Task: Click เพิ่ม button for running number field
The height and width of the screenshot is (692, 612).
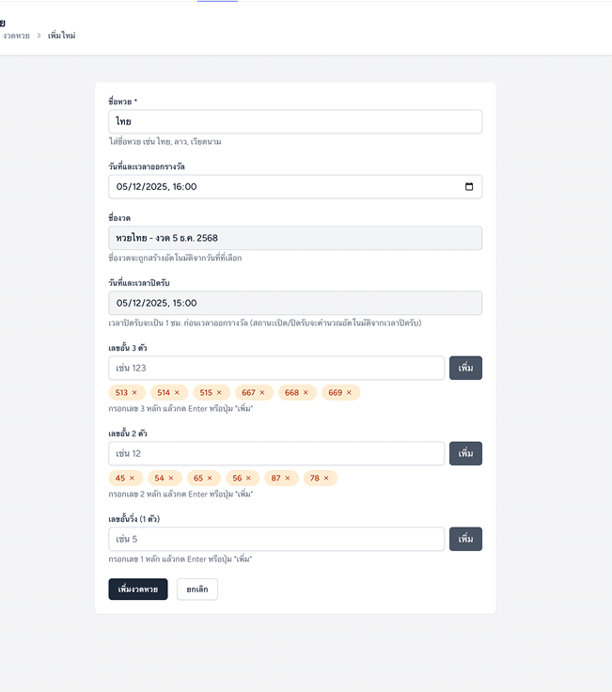Action: (465, 539)
